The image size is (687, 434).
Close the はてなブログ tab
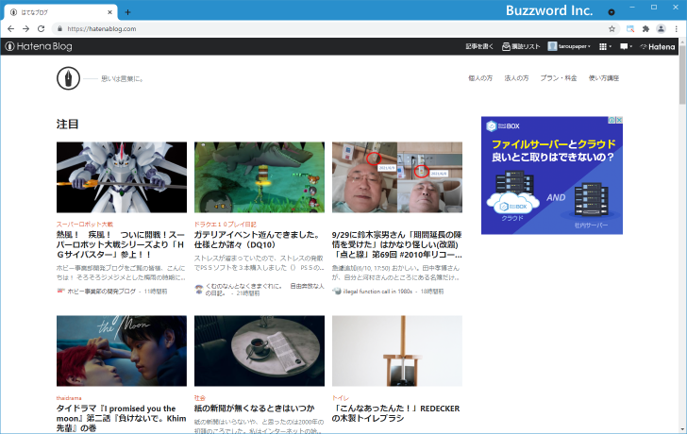coord(110,12)
